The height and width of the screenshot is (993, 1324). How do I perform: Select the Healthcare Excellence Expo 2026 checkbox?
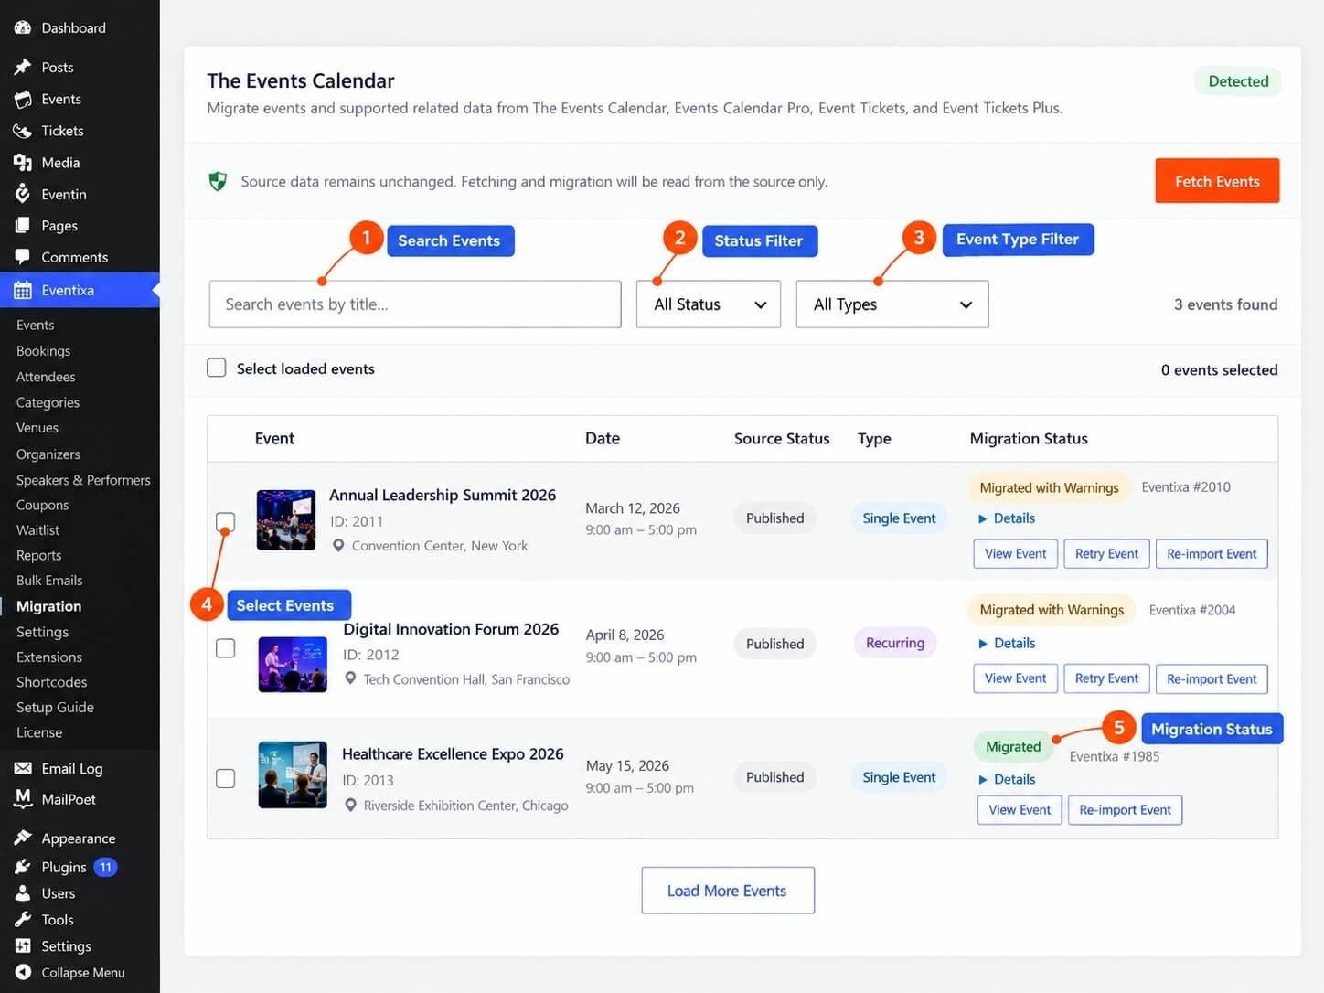tap(225, 778)
